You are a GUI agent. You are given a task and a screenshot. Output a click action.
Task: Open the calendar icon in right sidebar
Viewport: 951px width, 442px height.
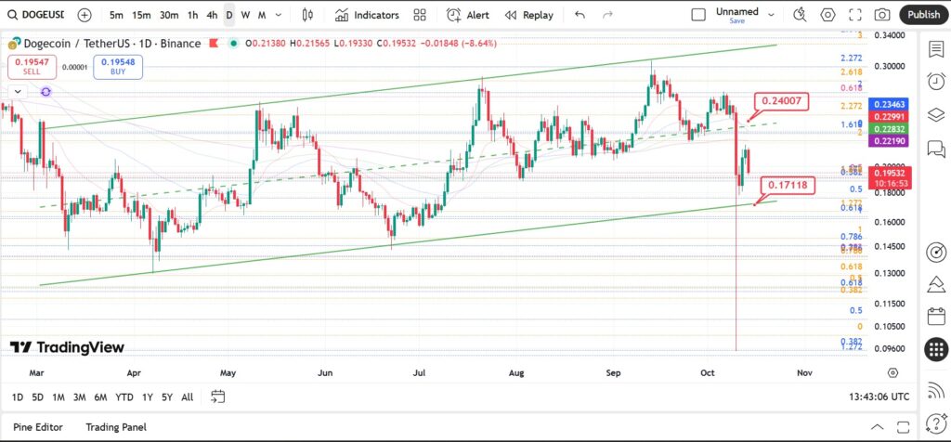936,316
